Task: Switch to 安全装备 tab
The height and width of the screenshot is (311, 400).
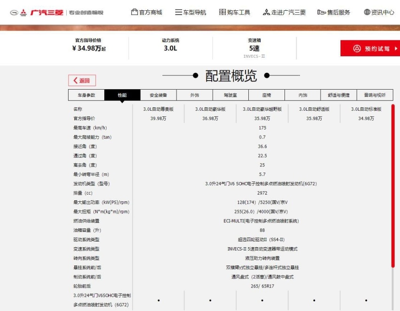Action: point(158,95)
